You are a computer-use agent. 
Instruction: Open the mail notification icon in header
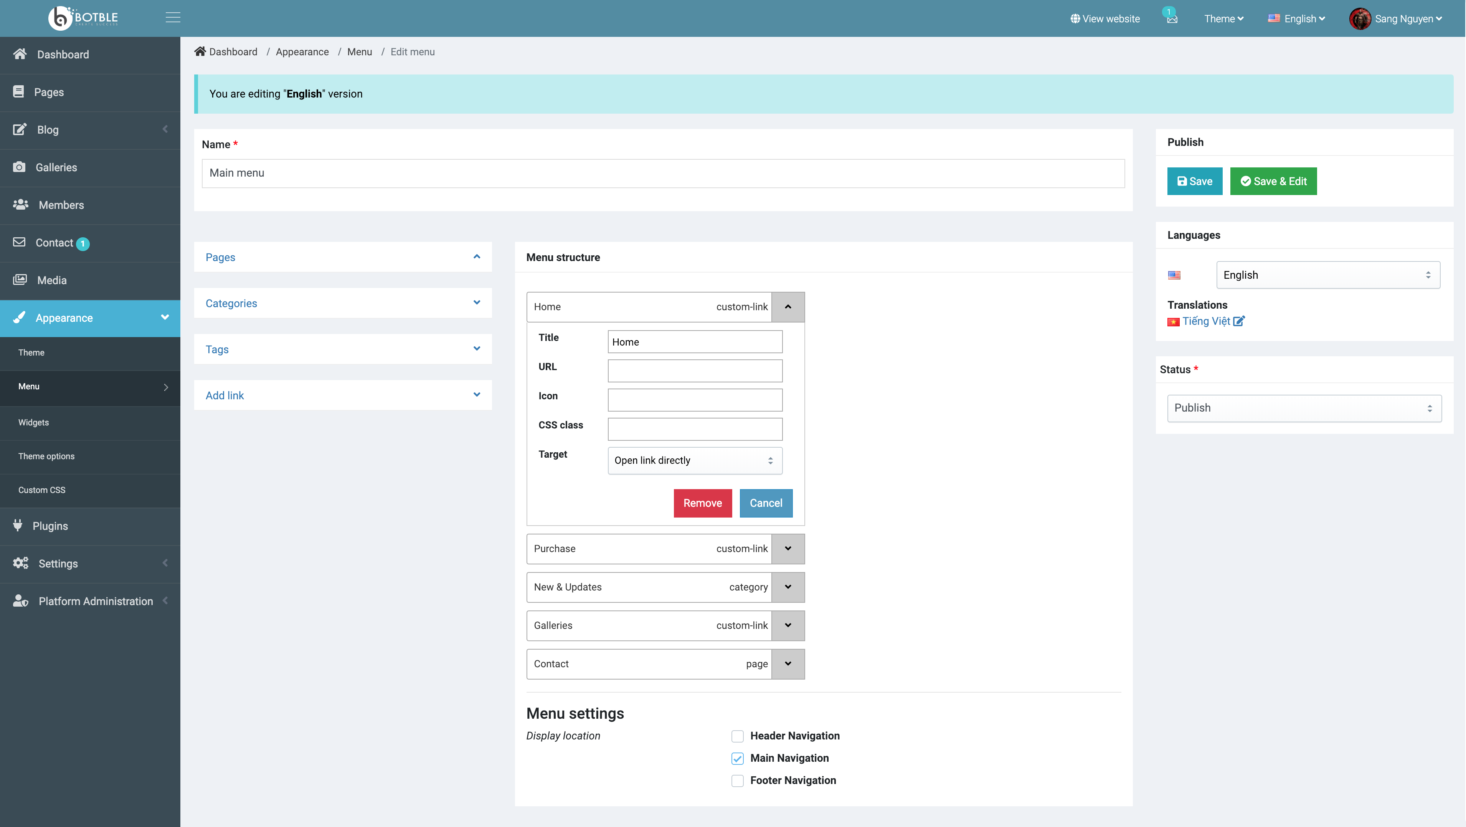pos(1172,19)
